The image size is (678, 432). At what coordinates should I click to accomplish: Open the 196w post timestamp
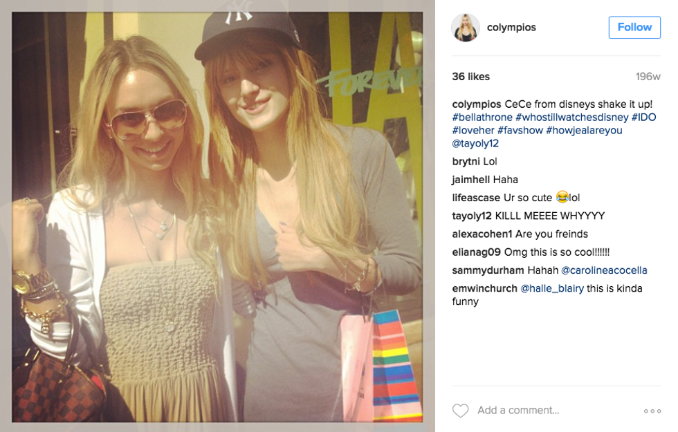[x=648, y=77]
